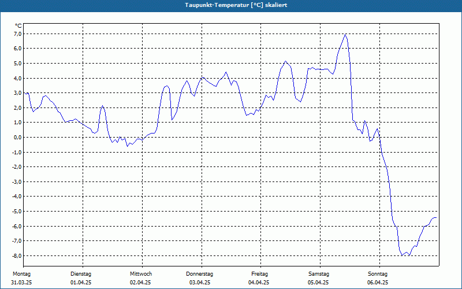462x289 pixels.
Task: Click the date 05.04.25
Action: pyautogui.click(x=318, y=283)
